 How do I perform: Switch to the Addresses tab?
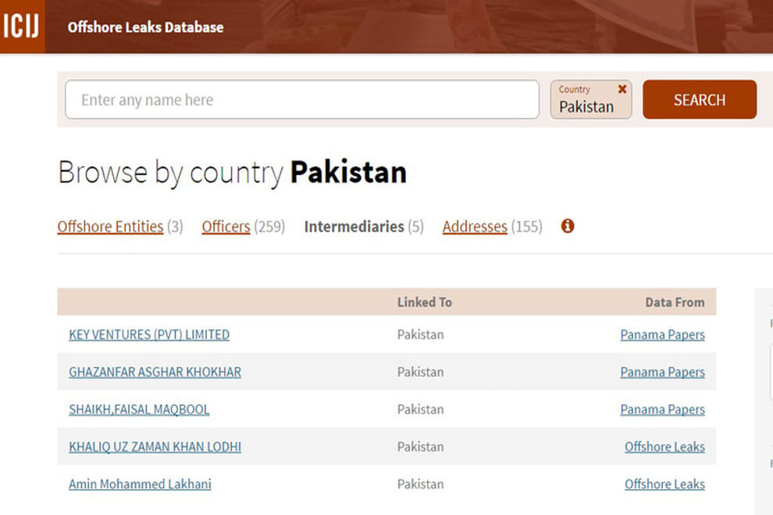click(x=475, y=227)
